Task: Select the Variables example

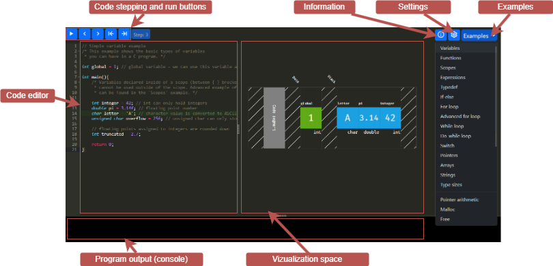Action: point(466,48)
